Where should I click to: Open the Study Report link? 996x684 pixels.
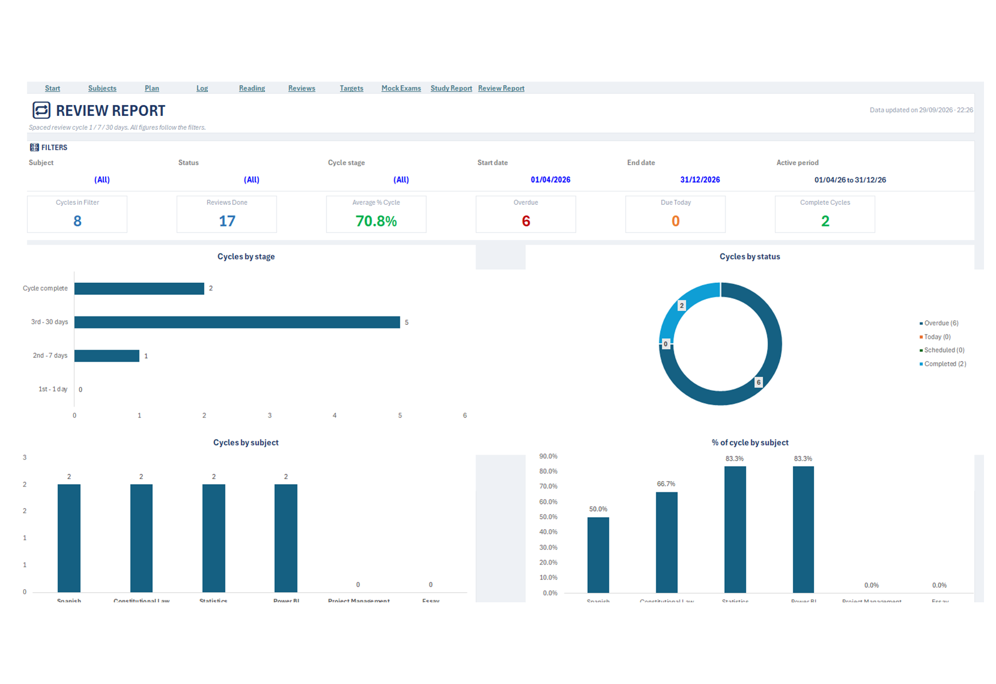[451, 88]
